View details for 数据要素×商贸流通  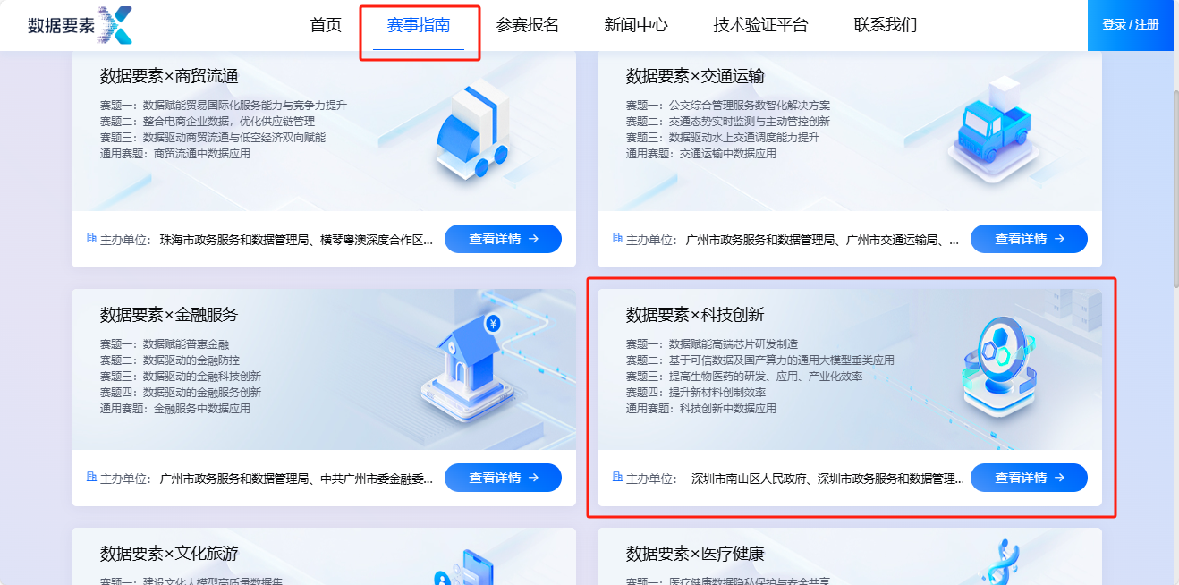pyautogui.click(x=504, y=239)
